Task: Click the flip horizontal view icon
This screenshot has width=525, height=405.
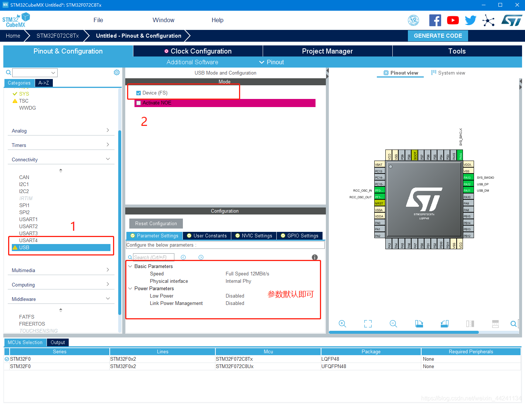Action: pos(470,324)
